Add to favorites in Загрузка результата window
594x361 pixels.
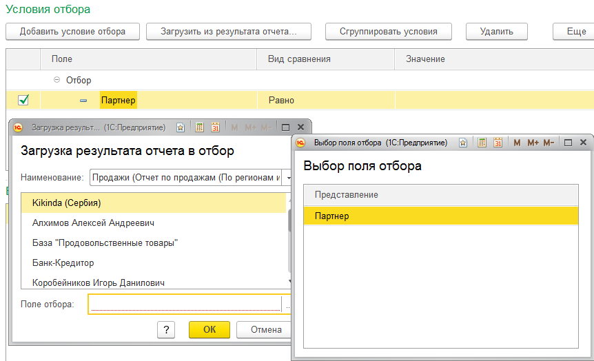[x=181, y=127]
